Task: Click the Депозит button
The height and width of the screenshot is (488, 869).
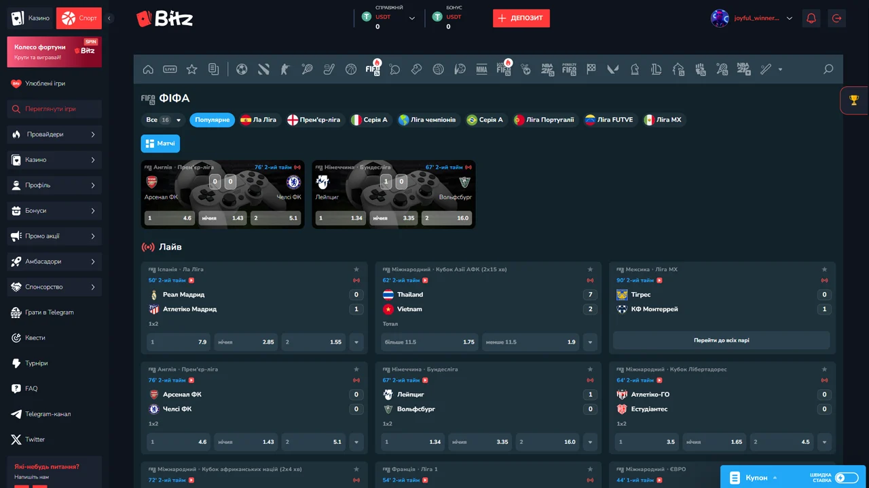Action: (521, 18)
